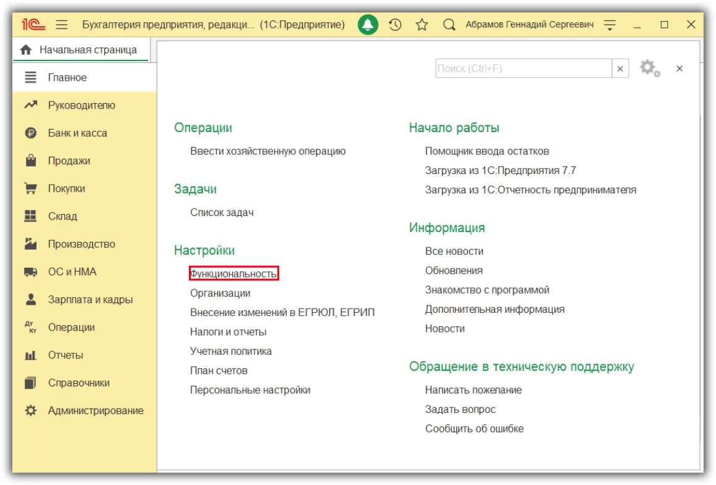This screenshot has height=485, width=716.
Task: Open the Новости link under Информация
Action: 445,329
